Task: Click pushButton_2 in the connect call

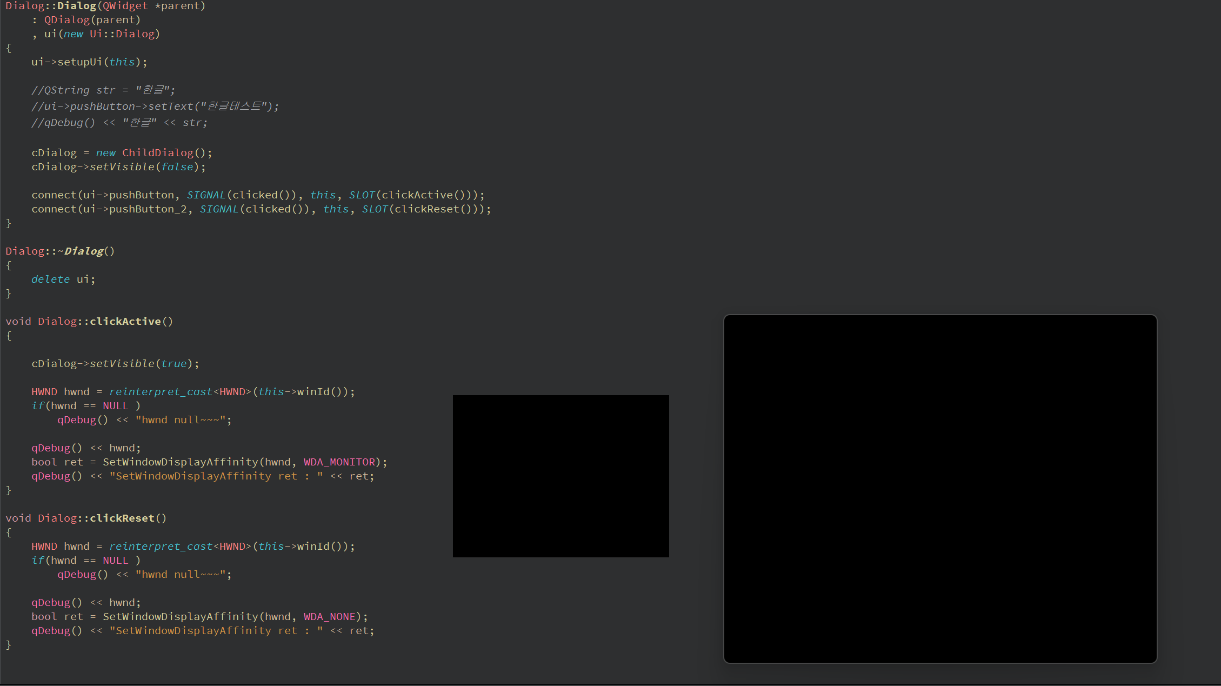Action: pyautogui.click(x=148, y=209)
